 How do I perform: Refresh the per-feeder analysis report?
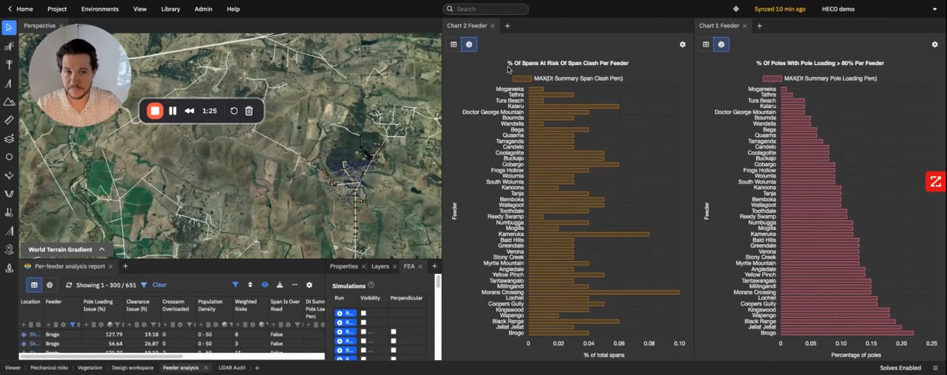click(69, 285)
